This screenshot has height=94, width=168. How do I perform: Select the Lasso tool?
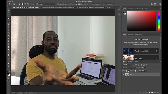click(9, 16)
